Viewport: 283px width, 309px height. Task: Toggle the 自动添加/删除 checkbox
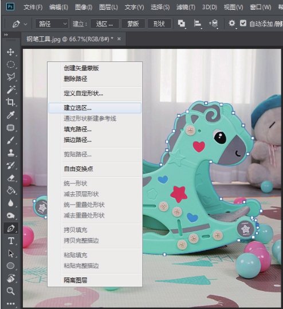[243, 23]
